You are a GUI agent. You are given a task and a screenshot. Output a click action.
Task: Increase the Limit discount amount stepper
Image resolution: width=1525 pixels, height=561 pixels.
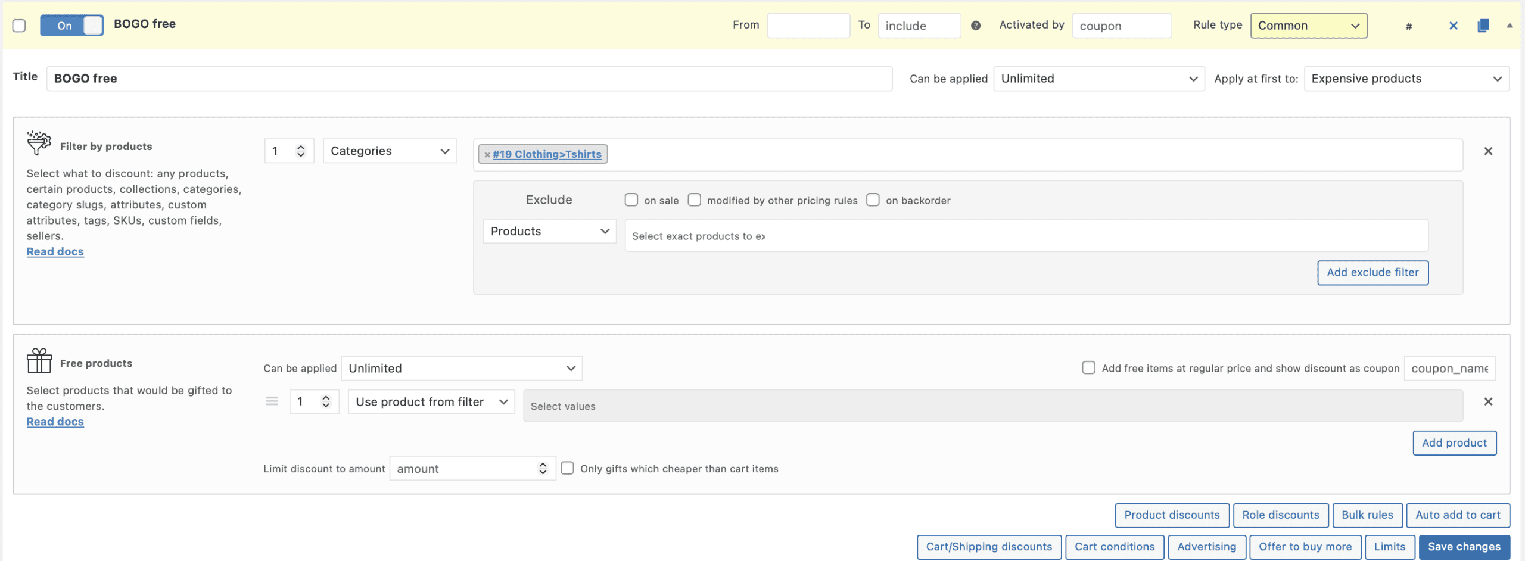pyautogui.click(x=542, y=465)
